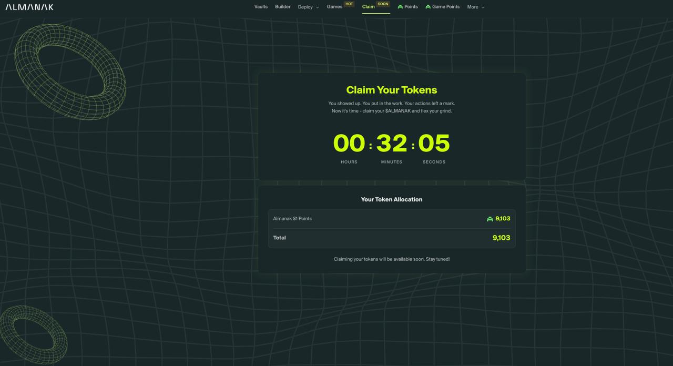The width and height of the screenshot is (673, 366).
Task: Click the icon beside Game Points in navbar
Action: (428, 7)
